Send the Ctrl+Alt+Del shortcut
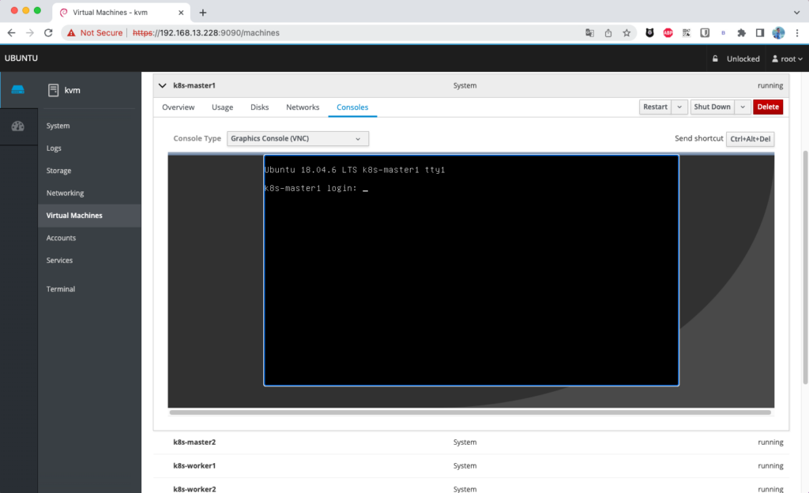Image resolution: width=809 pixels, height=493 pixels. tap(751, 139)
